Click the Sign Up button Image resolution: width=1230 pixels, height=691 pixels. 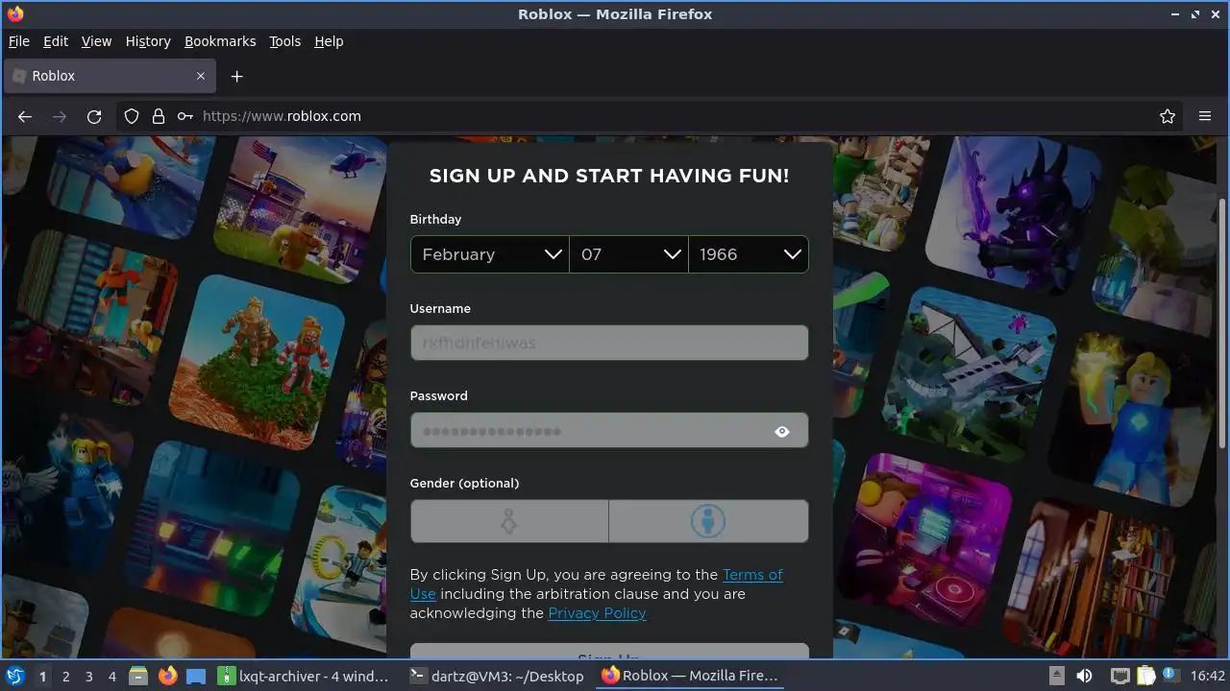pos(609,652)
